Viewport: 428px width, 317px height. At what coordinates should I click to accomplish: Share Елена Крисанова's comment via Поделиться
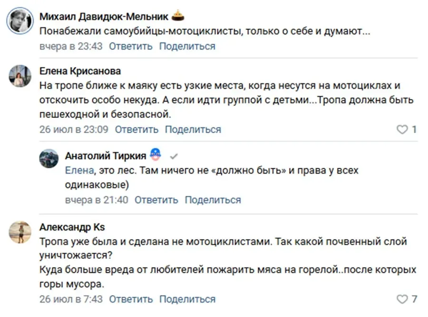193,129
